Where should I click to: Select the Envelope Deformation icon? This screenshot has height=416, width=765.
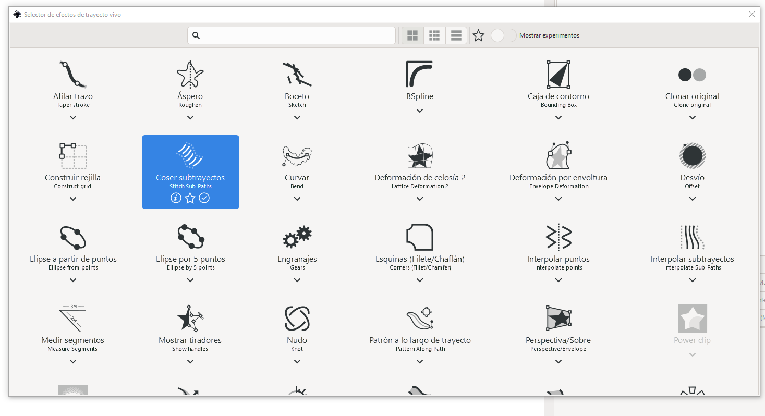[x=558, y=155]
